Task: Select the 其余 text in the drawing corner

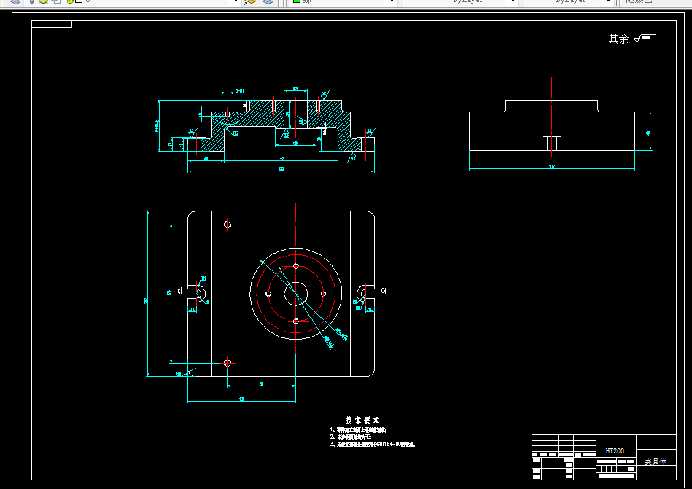Action: (618, 39)
